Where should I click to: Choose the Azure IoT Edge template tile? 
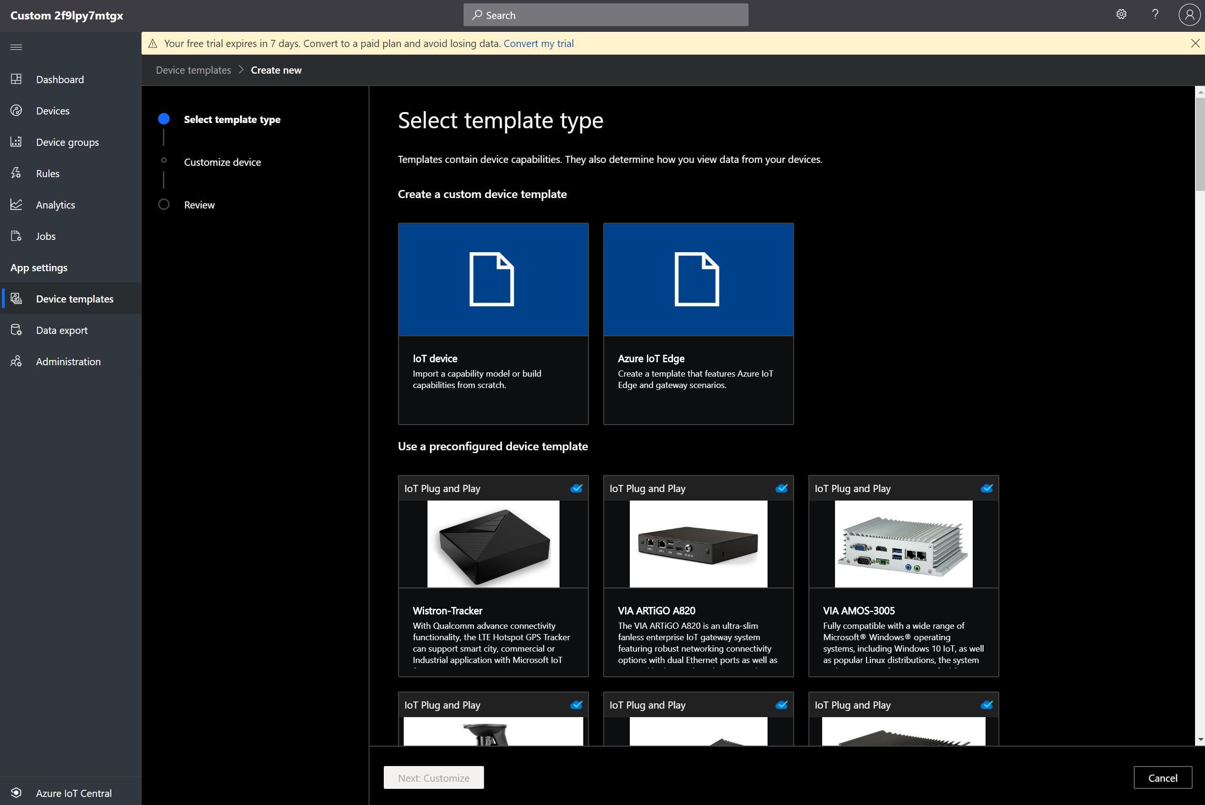698,323
